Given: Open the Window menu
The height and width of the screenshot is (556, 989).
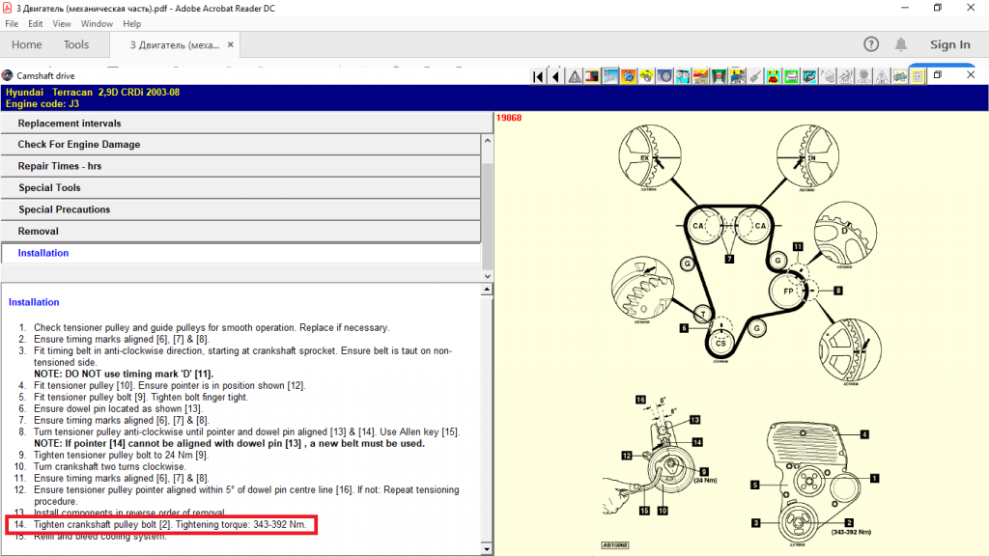Looking at the screenshot, I should 97,23.
